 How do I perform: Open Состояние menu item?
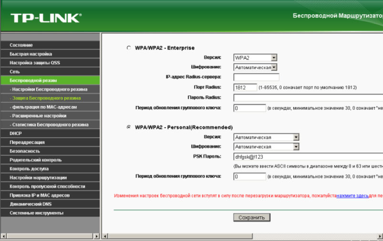50,45
